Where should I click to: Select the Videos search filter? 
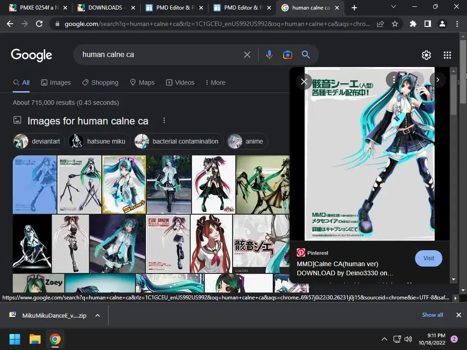180,82
